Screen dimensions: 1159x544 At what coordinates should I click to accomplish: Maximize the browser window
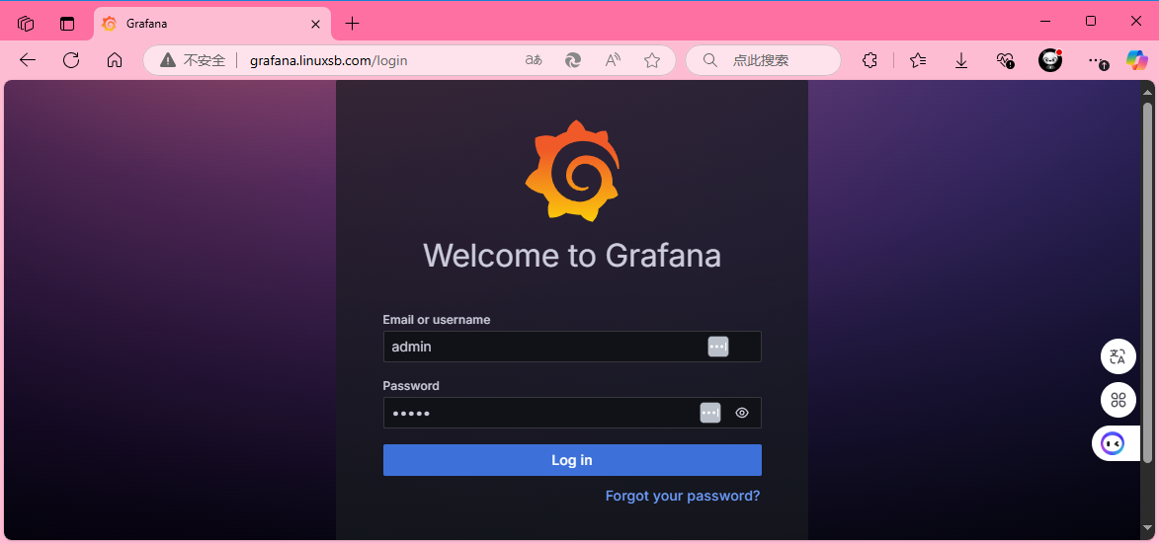[1090, 22]
